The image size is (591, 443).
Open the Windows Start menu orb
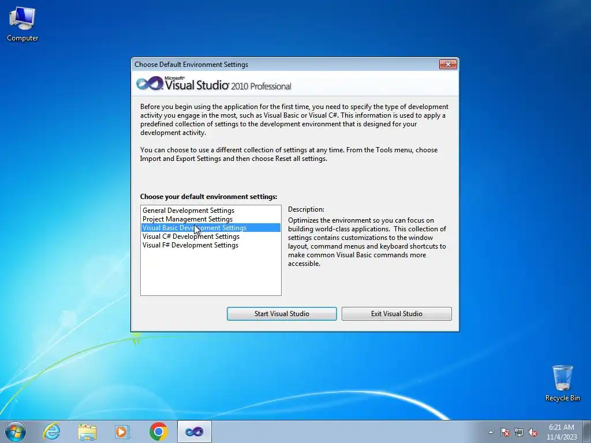coord(16,431)
